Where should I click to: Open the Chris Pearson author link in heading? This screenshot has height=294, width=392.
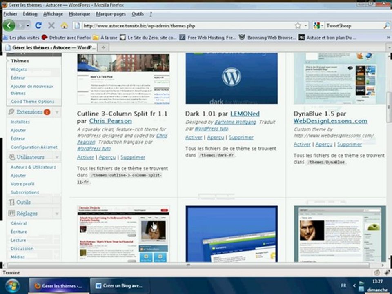click(111, 121)
